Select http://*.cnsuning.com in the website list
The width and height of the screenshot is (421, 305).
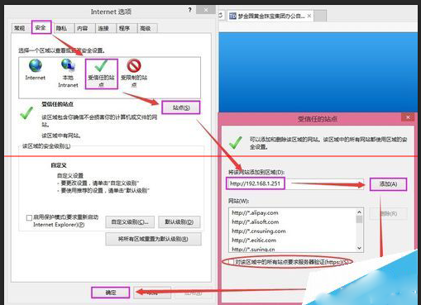(x=259, y=231)
